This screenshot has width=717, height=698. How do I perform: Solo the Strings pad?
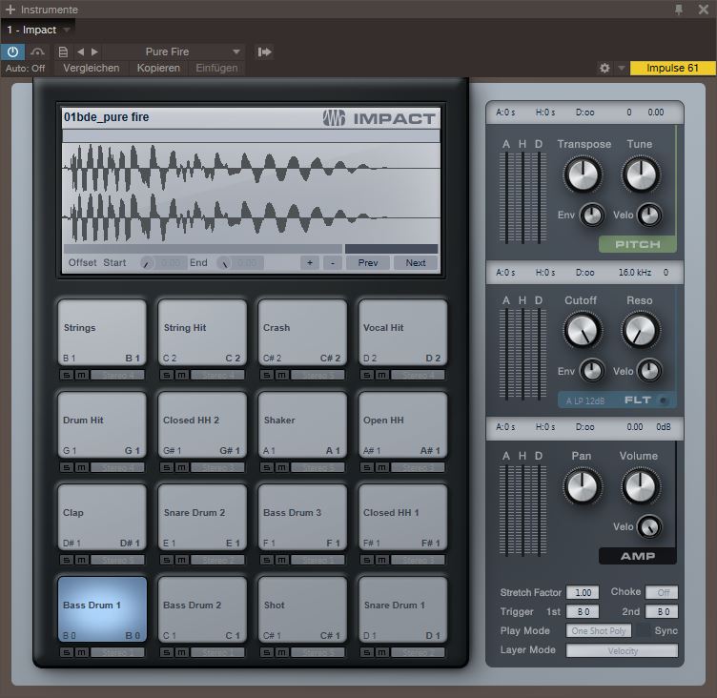coord(67,375)
